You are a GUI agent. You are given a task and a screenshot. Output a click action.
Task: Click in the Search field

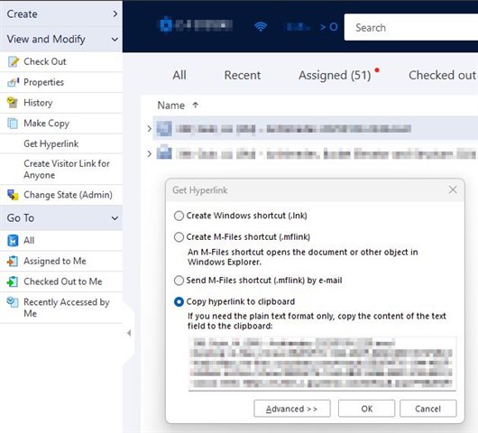coord(411,27)
